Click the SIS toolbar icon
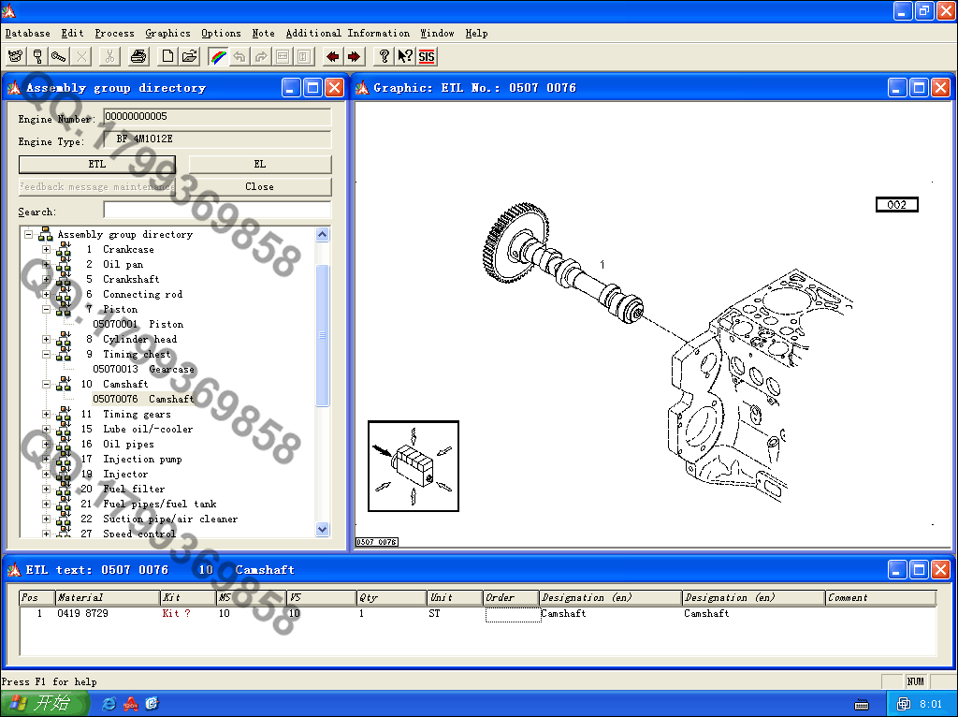This screenshot has height=717, width=958. (427, 56)
